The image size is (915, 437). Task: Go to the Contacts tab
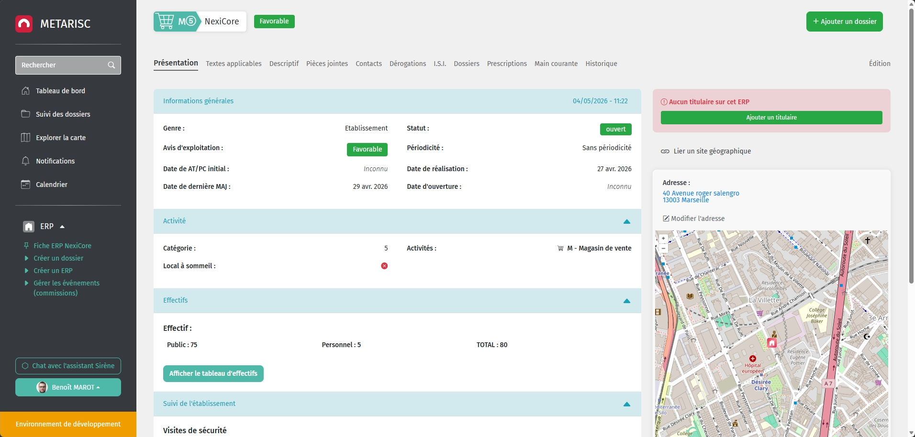(368, 64)
